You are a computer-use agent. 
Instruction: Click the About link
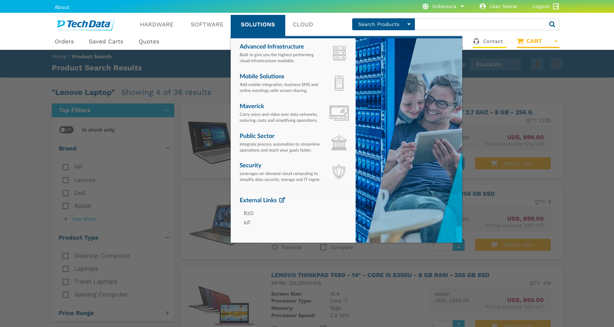62,7
